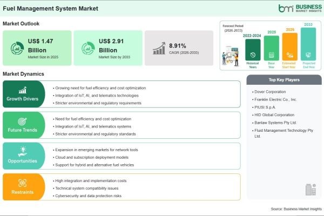The height and width of the screenshot is (216, 324).
Task: Select the Restraints label
Action: click(22, 192)
